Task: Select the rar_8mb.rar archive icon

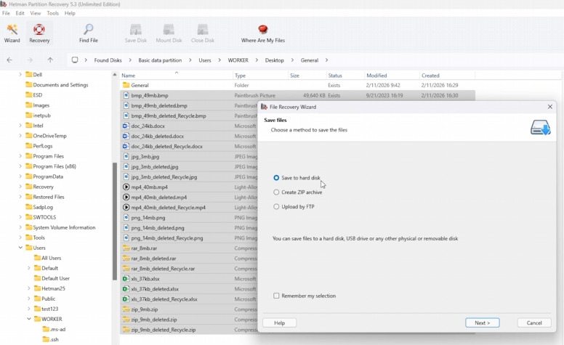Action: coord(126,248)
